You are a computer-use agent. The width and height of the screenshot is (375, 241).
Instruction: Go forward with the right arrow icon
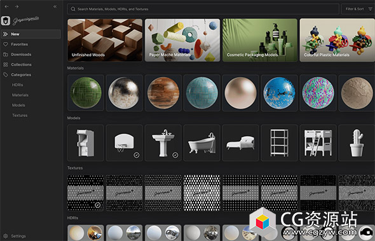tap(17, 7)
